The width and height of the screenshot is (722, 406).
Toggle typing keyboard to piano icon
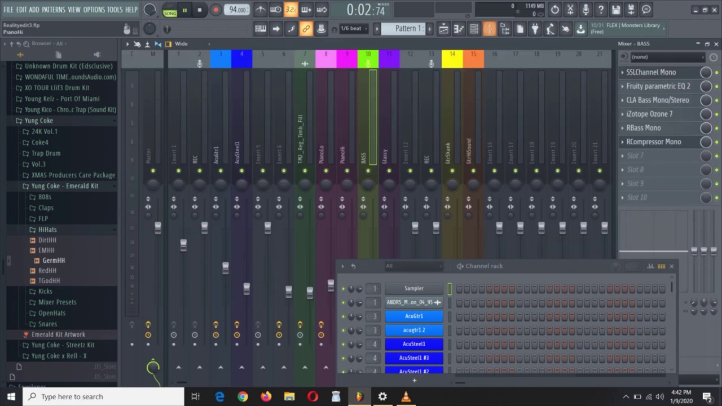coord(261,29)
